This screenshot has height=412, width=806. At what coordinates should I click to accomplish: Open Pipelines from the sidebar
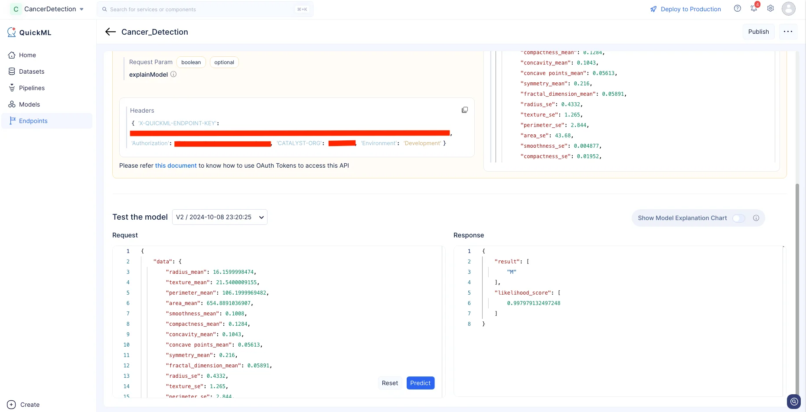tap(32, 88)
